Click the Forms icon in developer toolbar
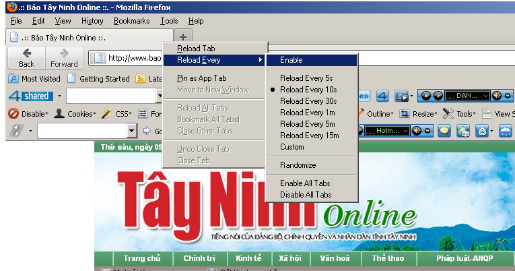Image resolution: width=515 pixels, height=271 pixels. pyautogui.click(x=143, y=113)
